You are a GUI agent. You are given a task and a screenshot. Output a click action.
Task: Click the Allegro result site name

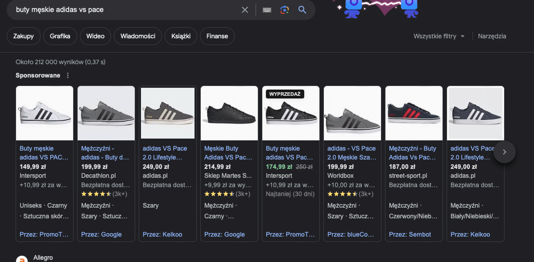[x=43, y=258]
